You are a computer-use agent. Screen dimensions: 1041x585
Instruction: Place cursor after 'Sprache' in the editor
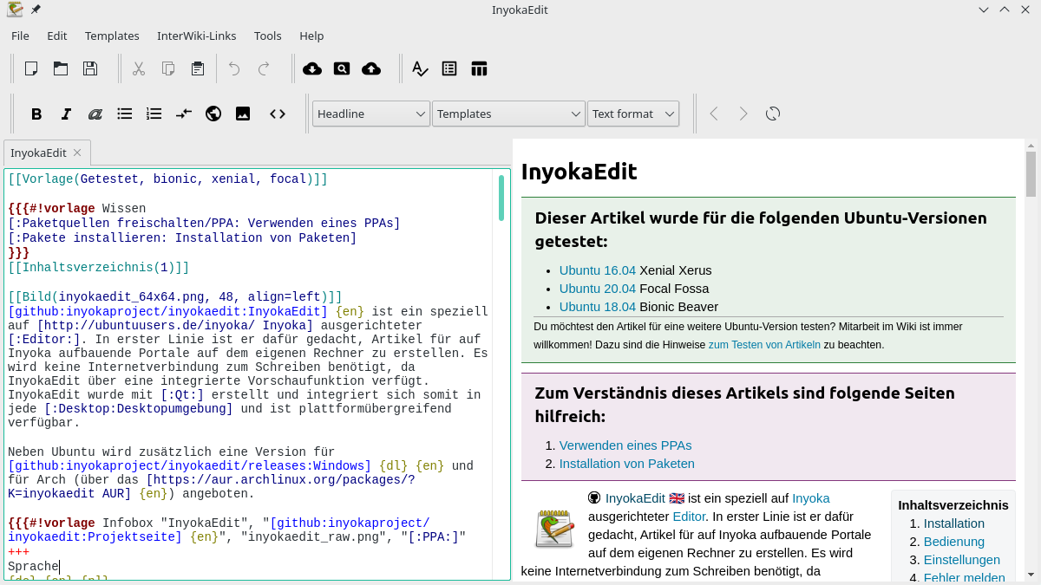click(x=60, y=567)
